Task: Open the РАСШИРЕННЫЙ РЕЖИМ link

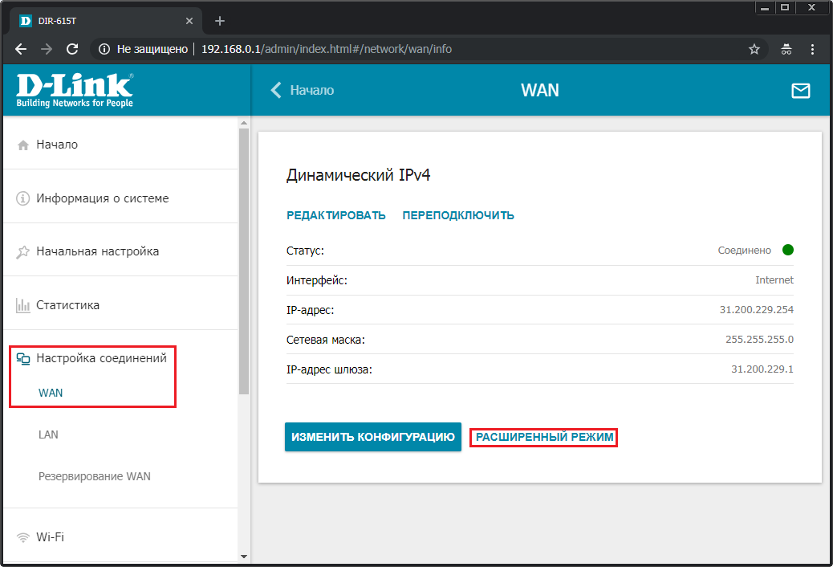Action: pyautogui.click(x=545, y=437)
